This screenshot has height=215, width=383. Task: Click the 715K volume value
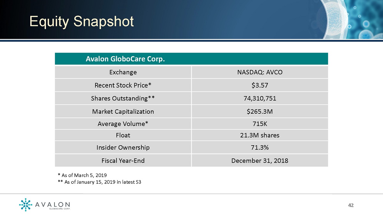coord(259,124)
